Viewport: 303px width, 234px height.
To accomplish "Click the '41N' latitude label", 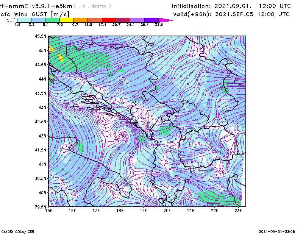I will (x=42, y=164).
